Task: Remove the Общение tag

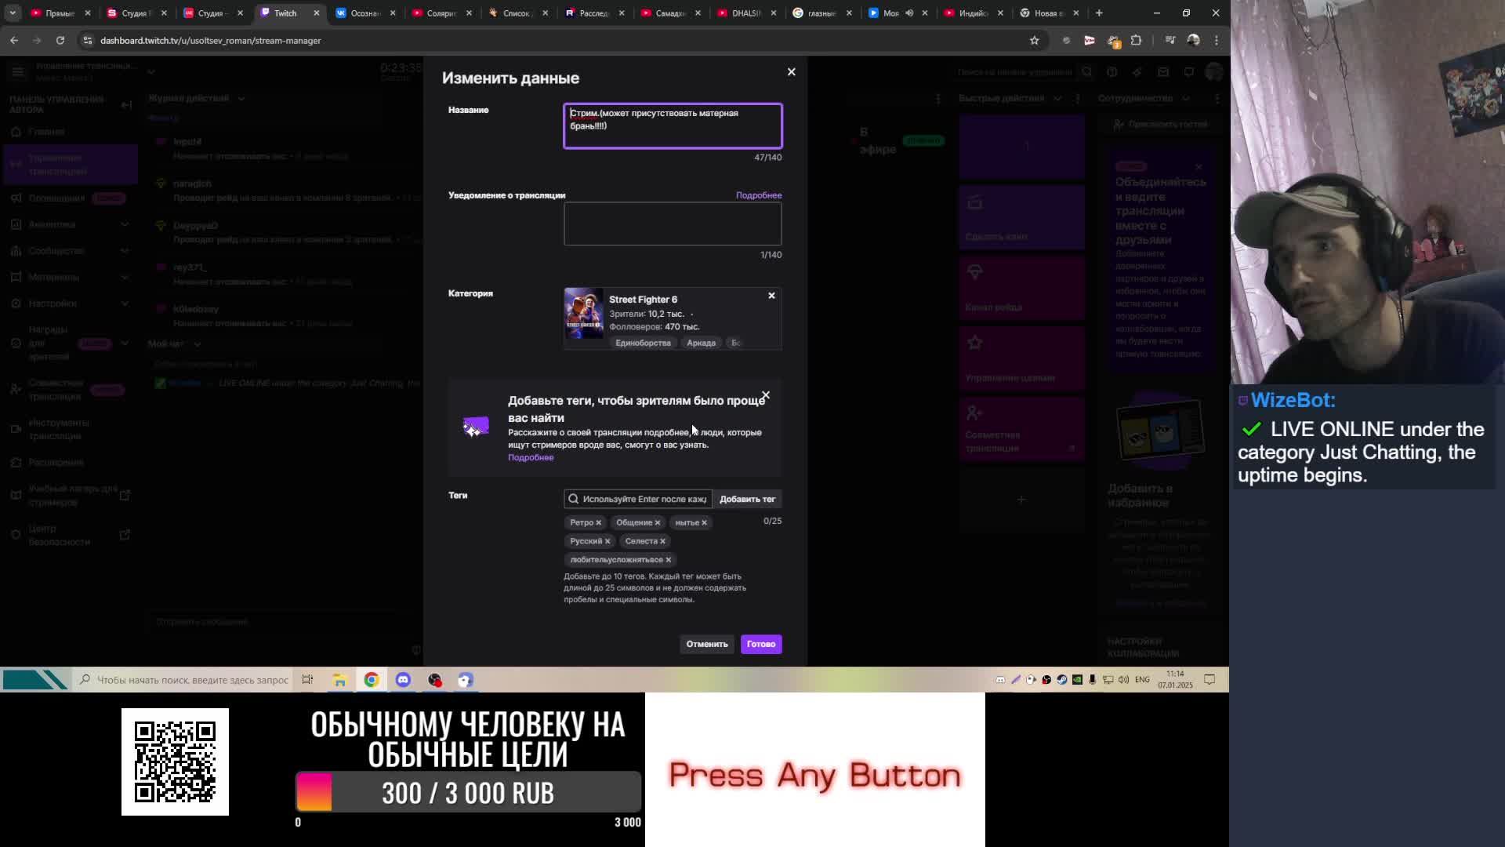Action: pyautogui.click(x=657, y=523)
